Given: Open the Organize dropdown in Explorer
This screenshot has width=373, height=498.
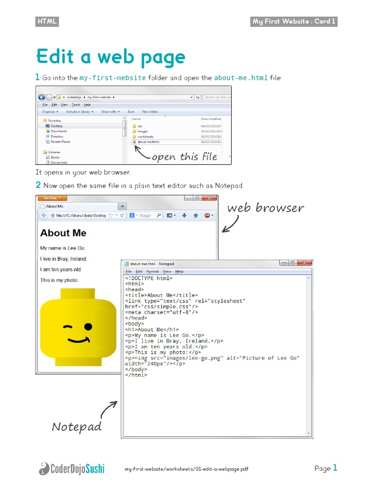Looking at the screenshot, I should click(51, 111).
